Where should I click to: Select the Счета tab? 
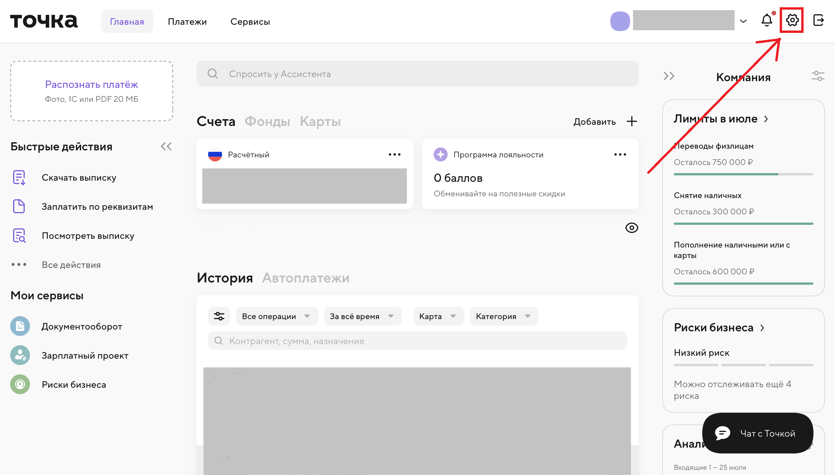[216, 121]
